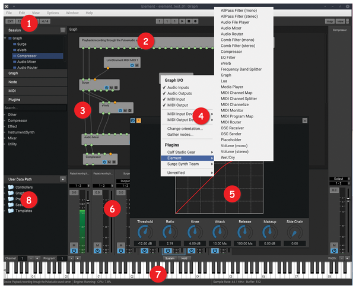The image size is (356, 289).
Task: Click the orange pin icon in compressor editor
Action: click(x=138, y=120)
